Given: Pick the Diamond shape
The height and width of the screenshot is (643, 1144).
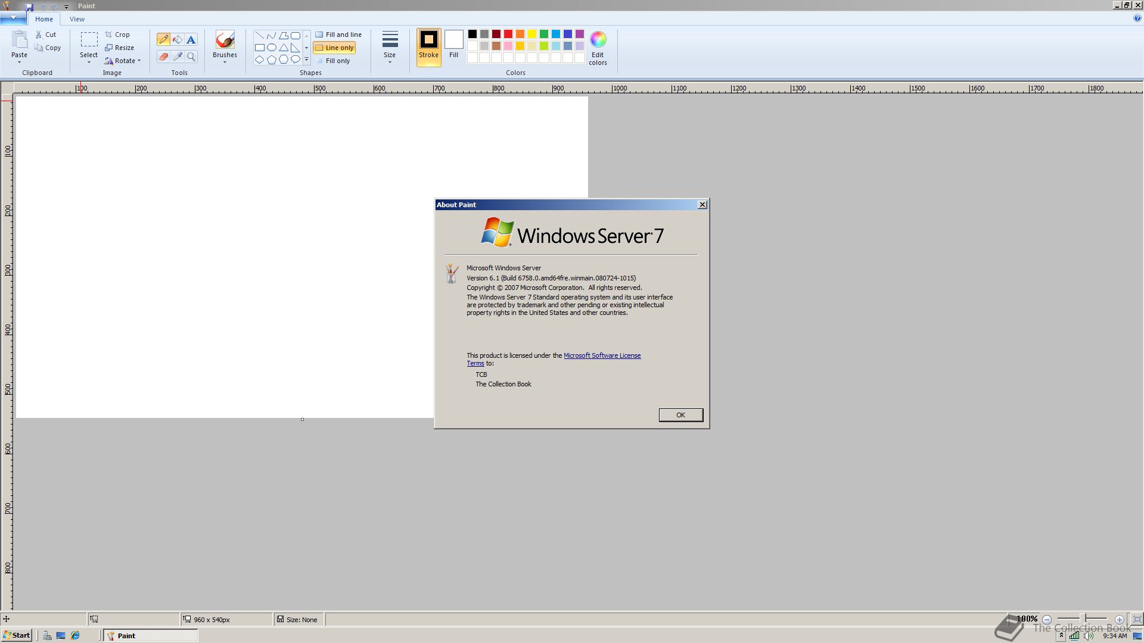Looking at the screenshot, I should 260,60.
